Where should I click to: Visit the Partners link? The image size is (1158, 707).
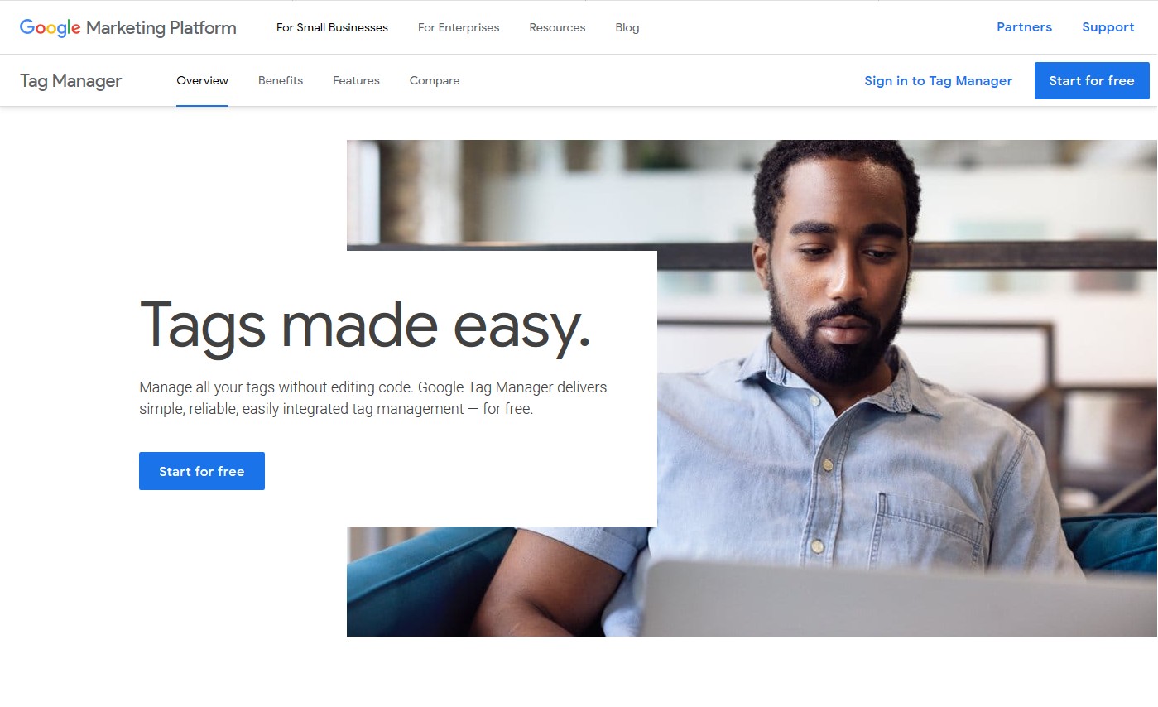click(x=1024, y=27)
